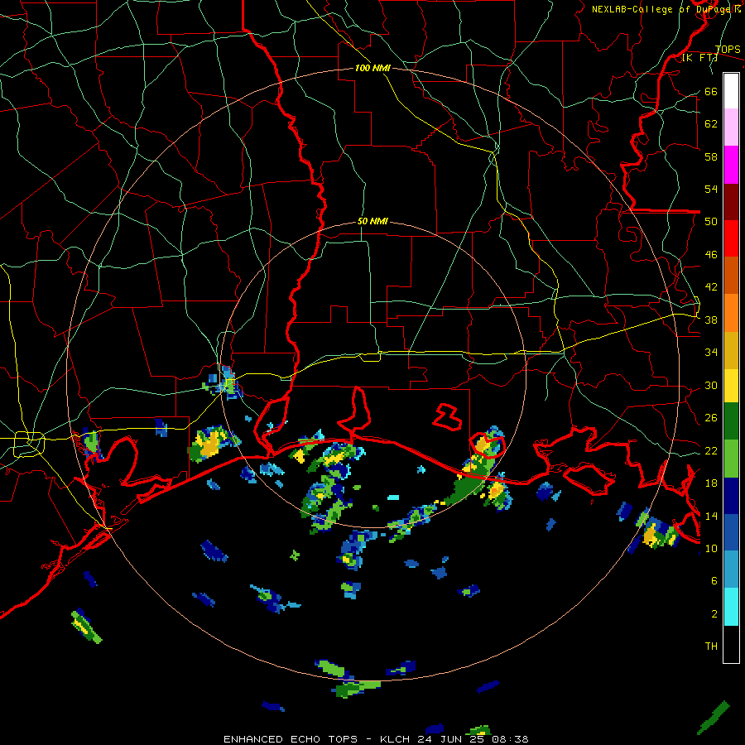Click the light green legend swatch
745x745 pixels.
731,459
